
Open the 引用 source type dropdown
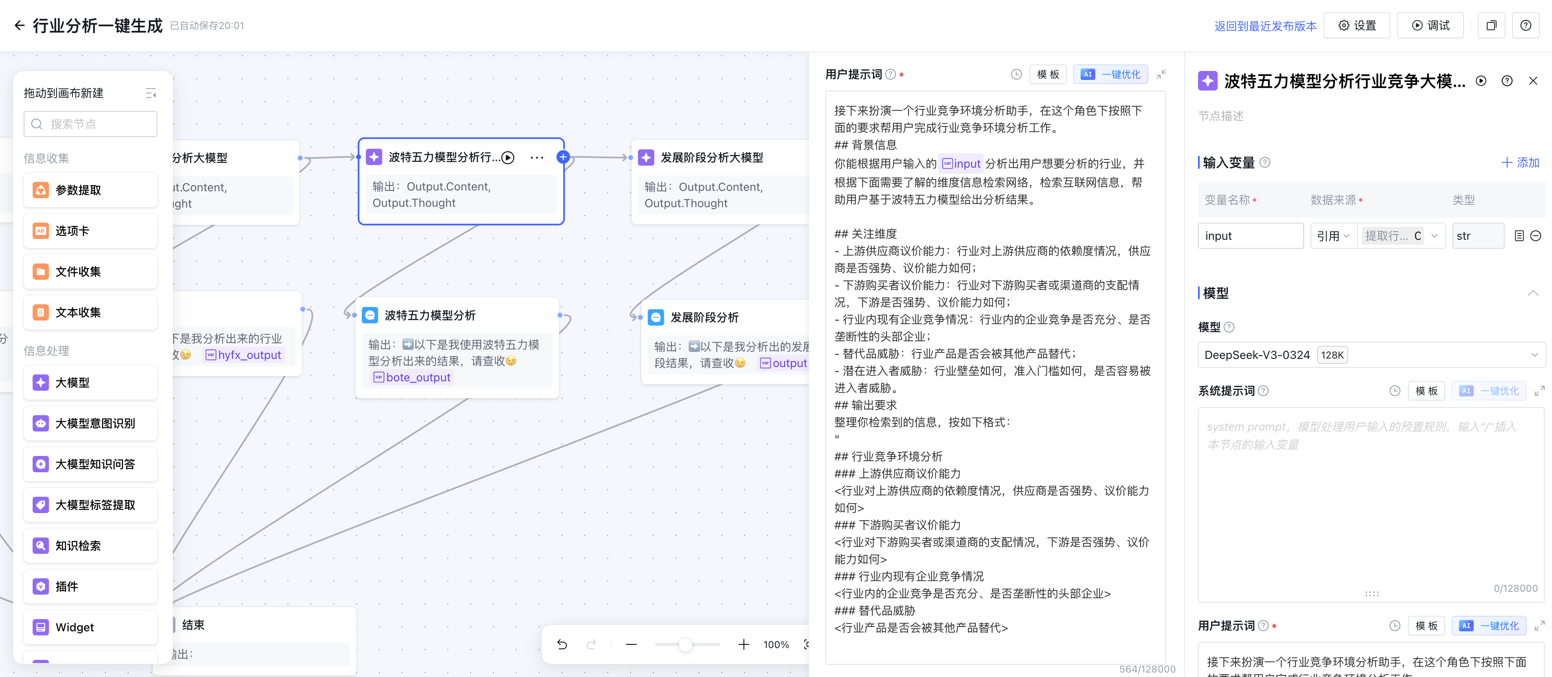click(x=1333, y=236)
